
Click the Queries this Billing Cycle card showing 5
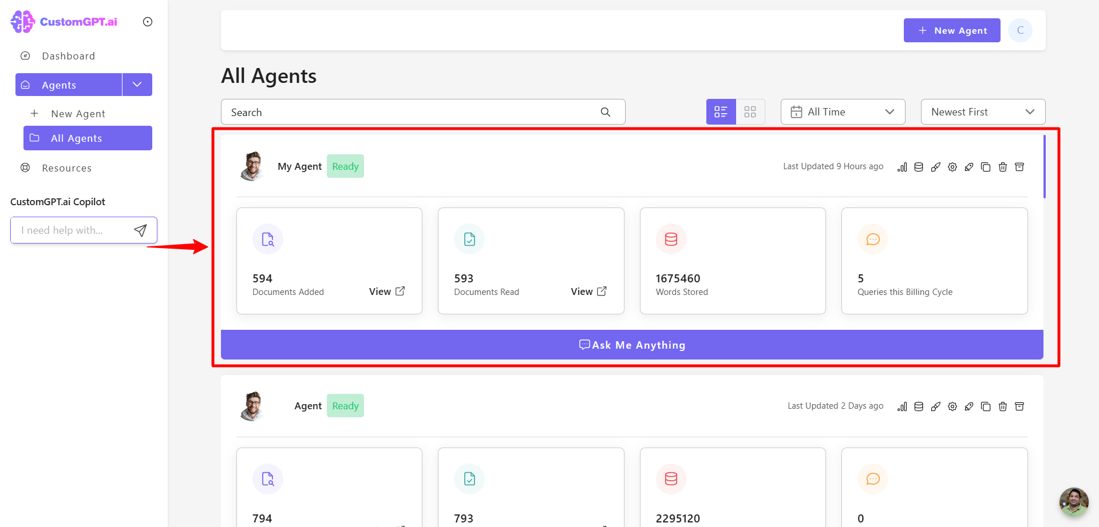pos(934,261)
